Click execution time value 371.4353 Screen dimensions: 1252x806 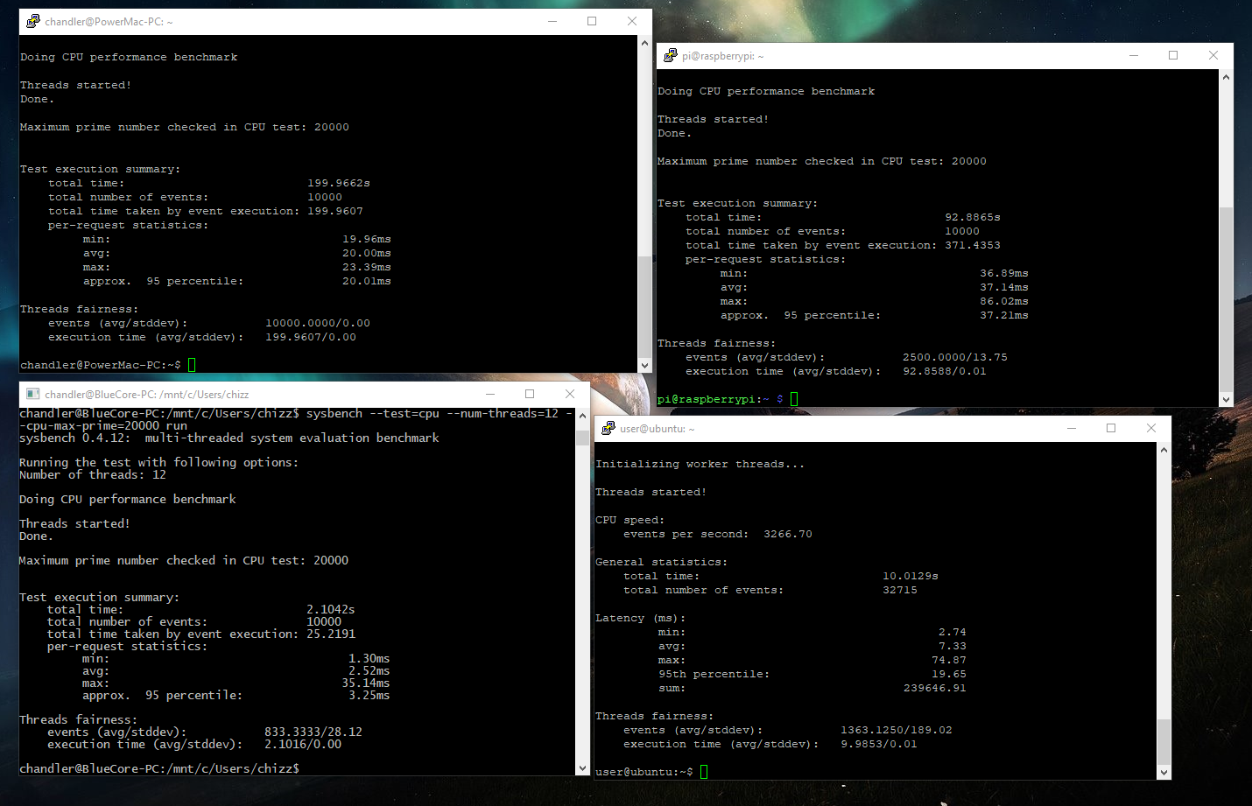click(973, 245)
